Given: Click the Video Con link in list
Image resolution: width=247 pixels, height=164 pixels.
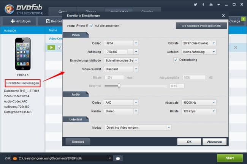Looking at the screenshot, I should tap(55, 39).
